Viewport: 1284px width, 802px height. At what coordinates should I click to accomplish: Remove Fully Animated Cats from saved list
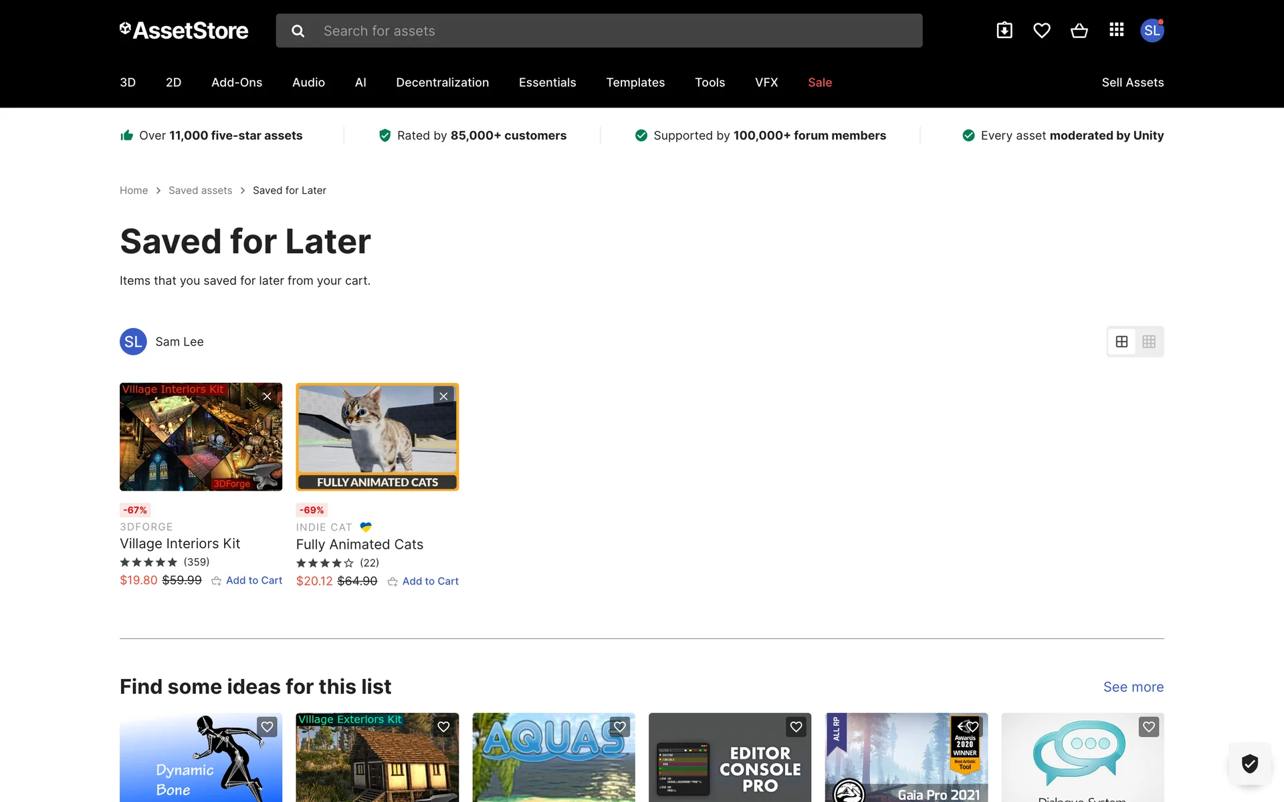click(443, 396)
